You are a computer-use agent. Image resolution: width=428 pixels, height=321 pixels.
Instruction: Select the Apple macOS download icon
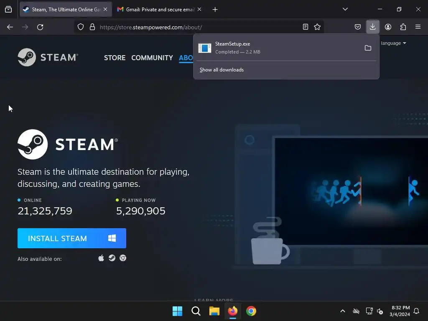click(x=101, y=258)
